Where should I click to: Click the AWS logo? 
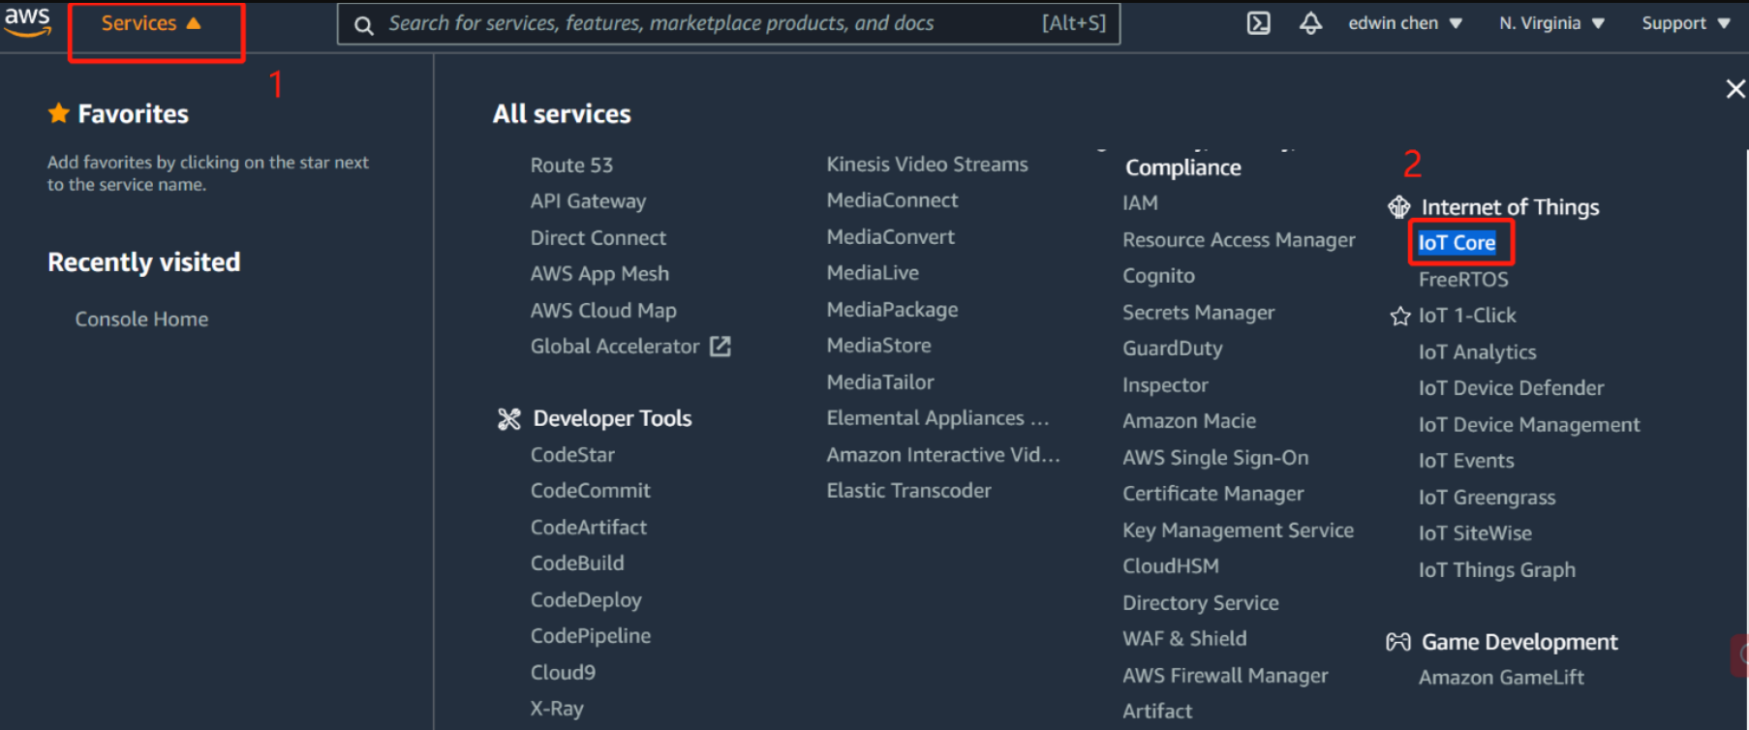tap(27, 21)
